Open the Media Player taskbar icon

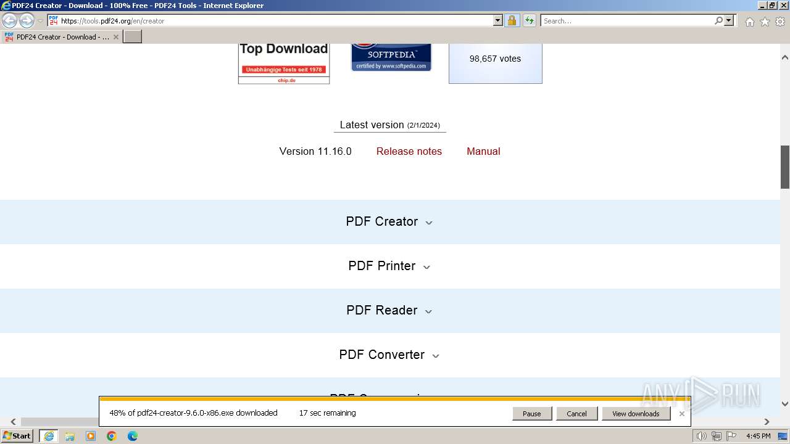tap(91, 436)
